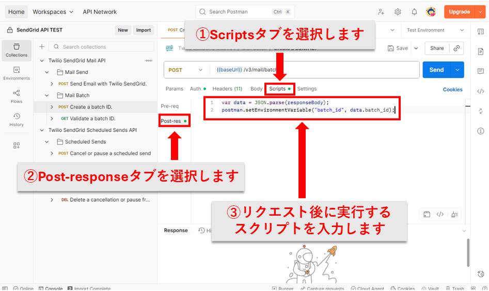The width and height of the screenshot is (489, 291).
Task: Open the comments icon in right sidebar
Action: [481, 71]
